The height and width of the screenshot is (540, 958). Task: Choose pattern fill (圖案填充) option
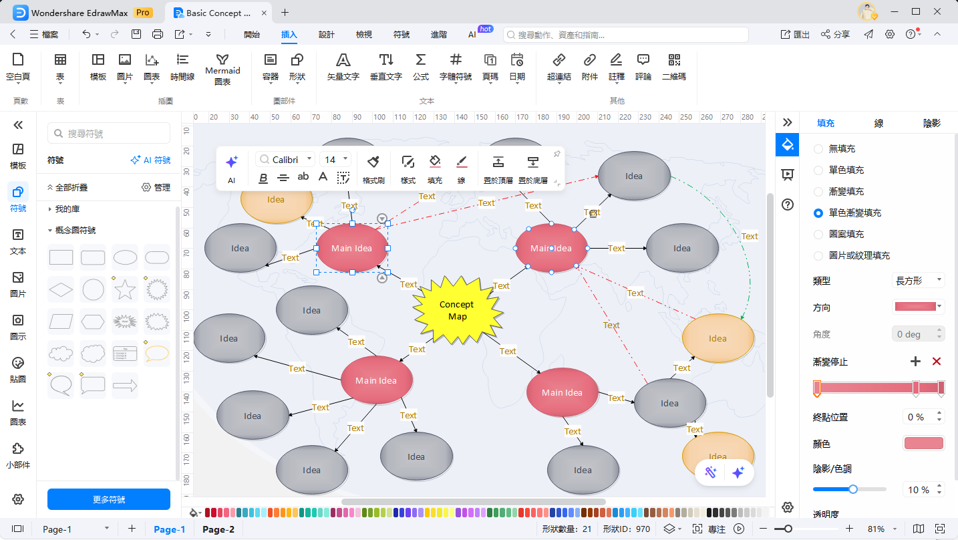818,234
